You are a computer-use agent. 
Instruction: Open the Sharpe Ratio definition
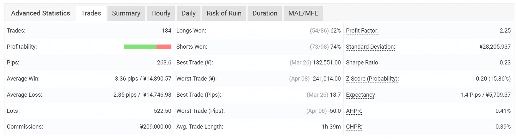(x=362, y=63)
